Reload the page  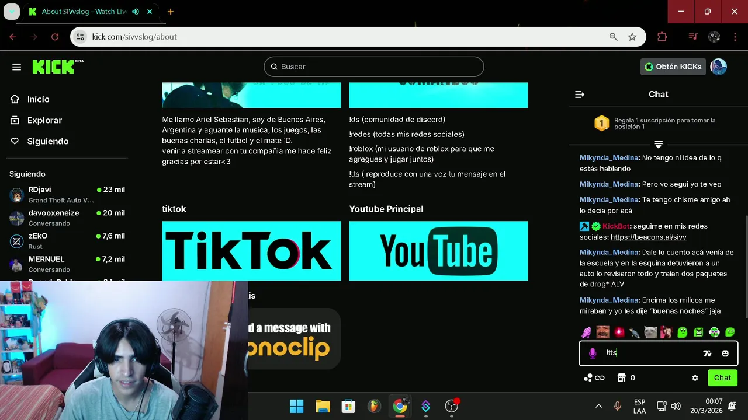tap(55, 37)
